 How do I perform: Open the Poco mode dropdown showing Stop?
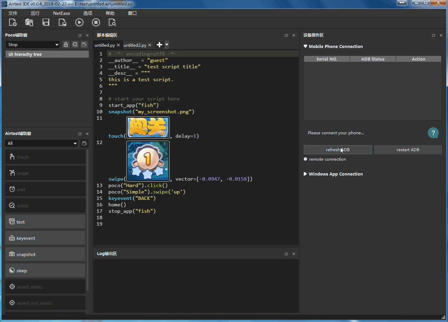click(x=33, y=45)
